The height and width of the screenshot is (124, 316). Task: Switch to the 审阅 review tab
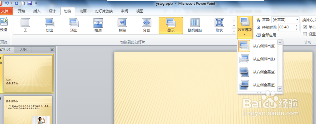[124, 11]
